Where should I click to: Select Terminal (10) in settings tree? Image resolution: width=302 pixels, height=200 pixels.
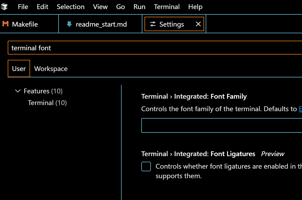(x=47, y=103)
